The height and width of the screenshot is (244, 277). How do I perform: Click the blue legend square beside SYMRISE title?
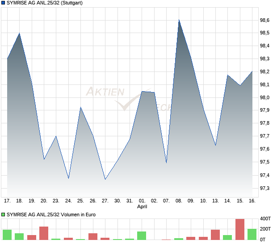pos(3,3)
